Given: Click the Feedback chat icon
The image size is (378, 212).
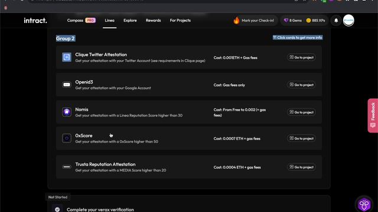Looking at the screenshot, I should 373,125.
